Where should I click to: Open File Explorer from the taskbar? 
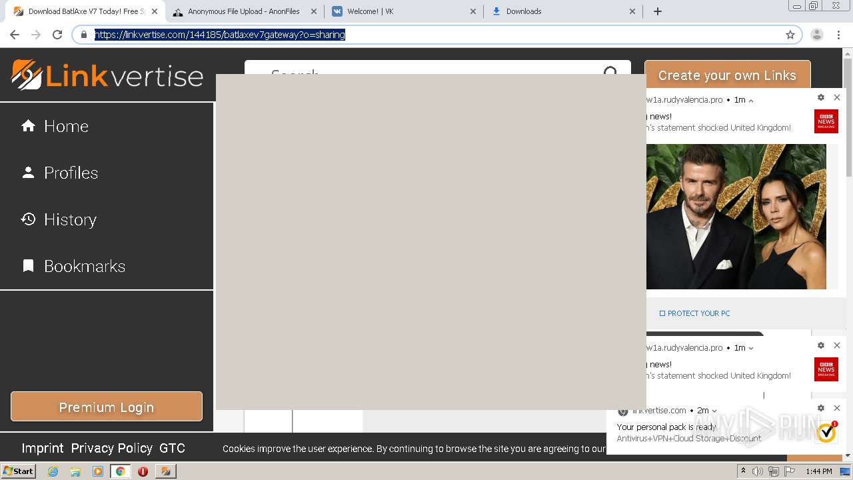coord(75,471)
